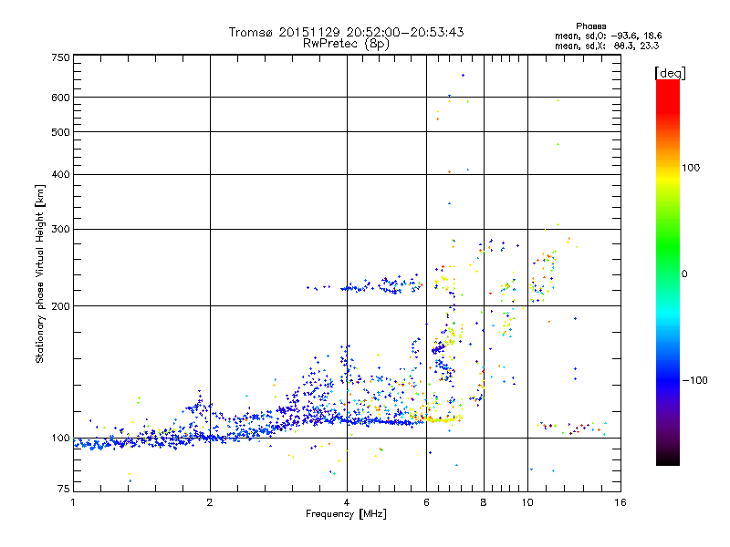This screenshot has height=547, width=730.
Task: Click the colorbar tick label 100
Action: pos(691,168)
